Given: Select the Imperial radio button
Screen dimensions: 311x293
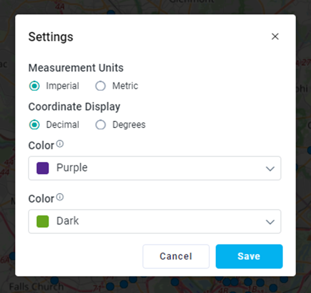Looking at the screenshot, I should [x=34, y=86].
